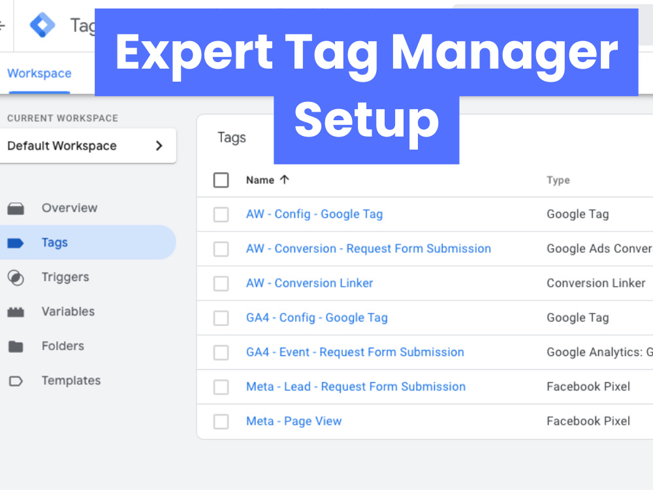Open AW - Conversion Linker tag
Image resolution: width=653 pixels, height=490 pixels.
(310, 284)
